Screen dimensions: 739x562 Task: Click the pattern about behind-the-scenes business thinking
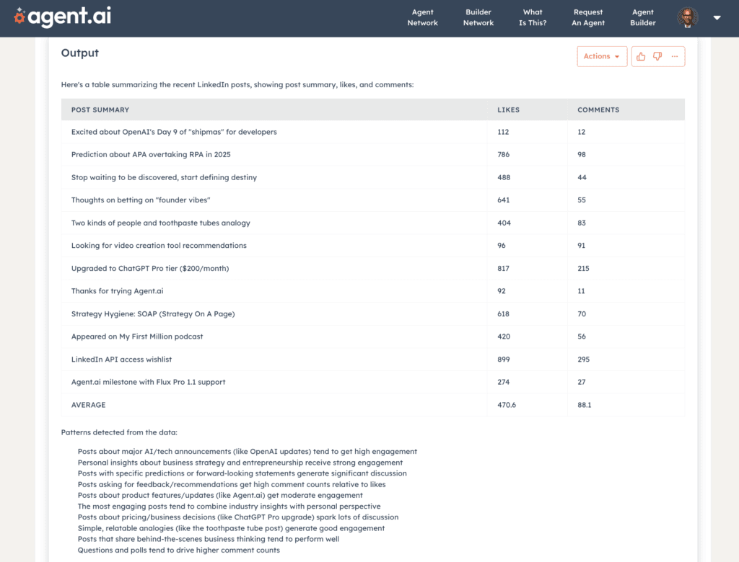[x=209, y=540]
